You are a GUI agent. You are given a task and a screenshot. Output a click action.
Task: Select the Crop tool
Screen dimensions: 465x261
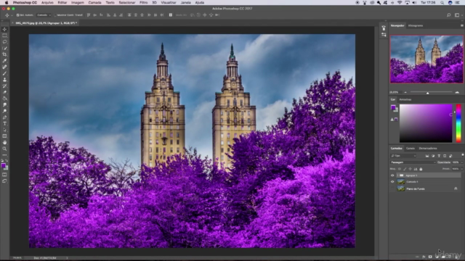click(x=4, y=54)
